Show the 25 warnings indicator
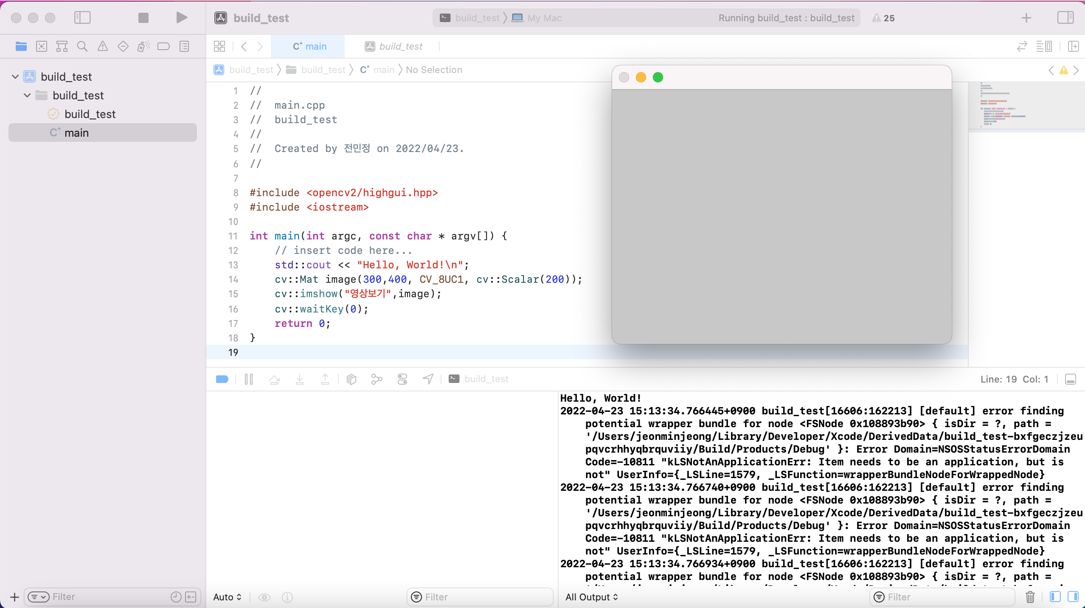The width and height of the screenshot is (1085, 608). coord(883,18)
